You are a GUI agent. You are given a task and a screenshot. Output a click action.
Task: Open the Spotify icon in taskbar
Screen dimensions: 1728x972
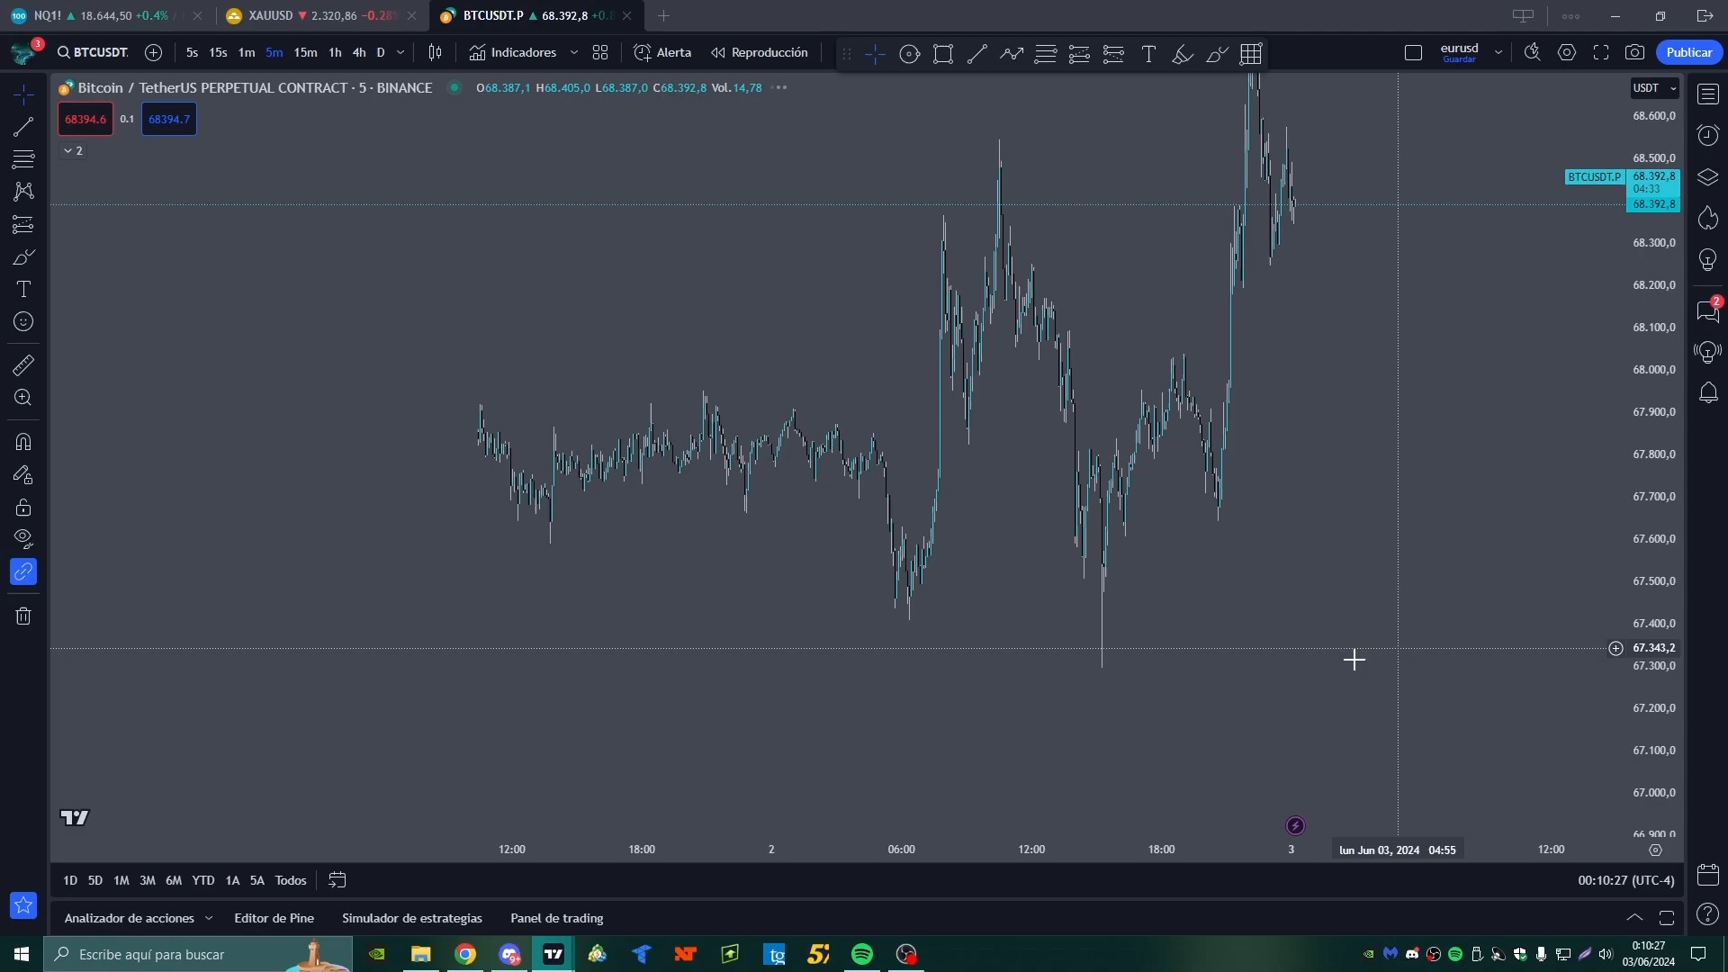click(861, 954)
